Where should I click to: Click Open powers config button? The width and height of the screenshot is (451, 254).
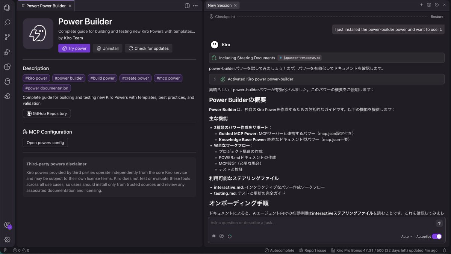click(x=45, y=143)
